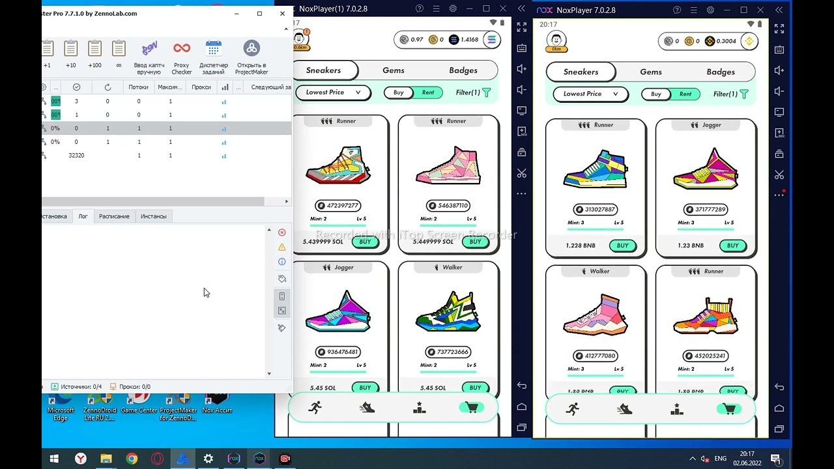Screen dimensions: 834x469
Task: Open Chrome from the Windows taskbar
Action: click(132, 459)
